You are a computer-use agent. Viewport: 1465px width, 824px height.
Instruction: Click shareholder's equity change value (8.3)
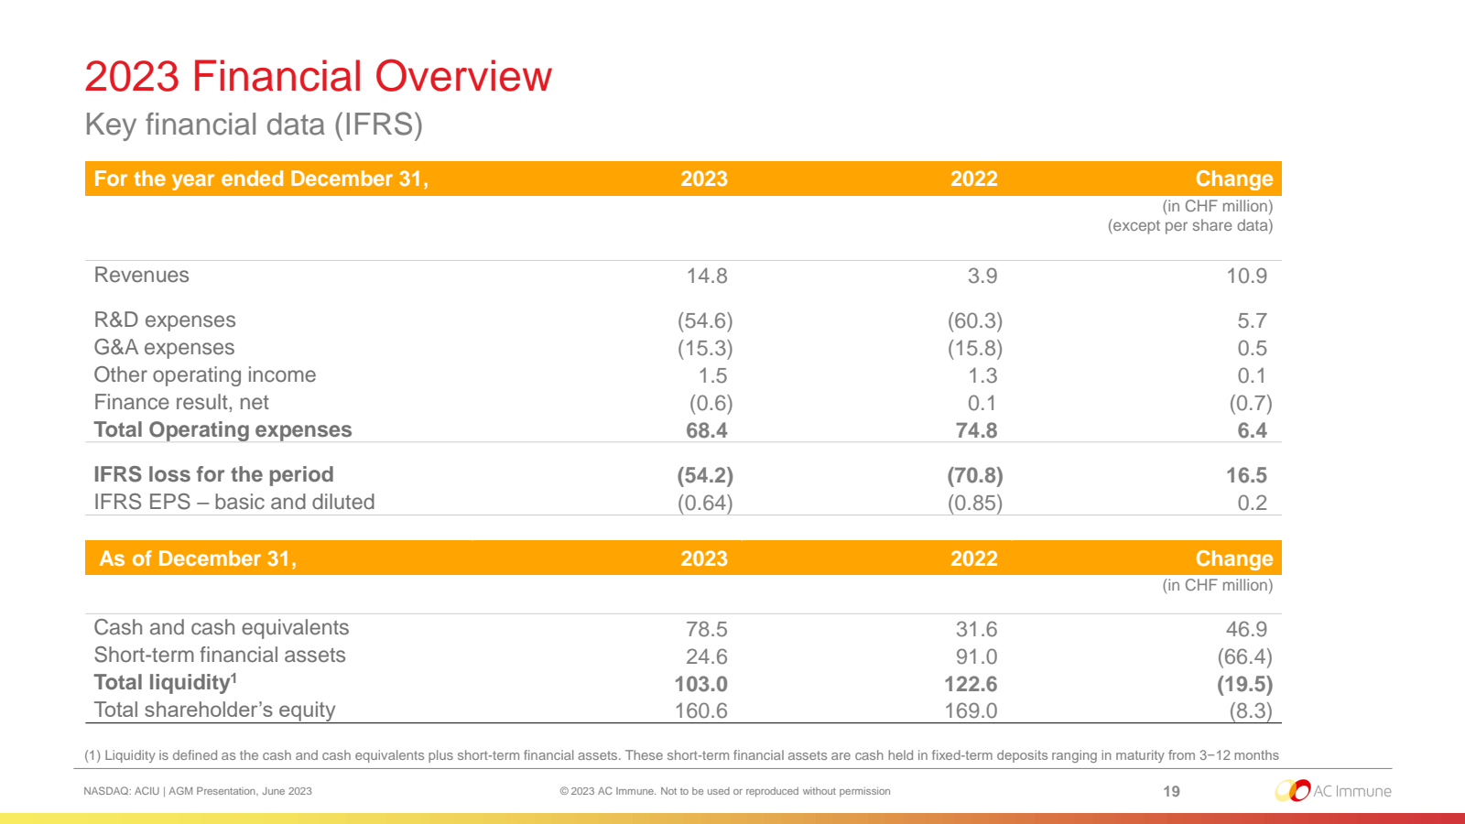pos(1251,711)
